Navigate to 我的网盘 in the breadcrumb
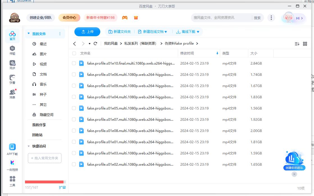The height and width of the screenshot is (196, 314). (112, 44)
